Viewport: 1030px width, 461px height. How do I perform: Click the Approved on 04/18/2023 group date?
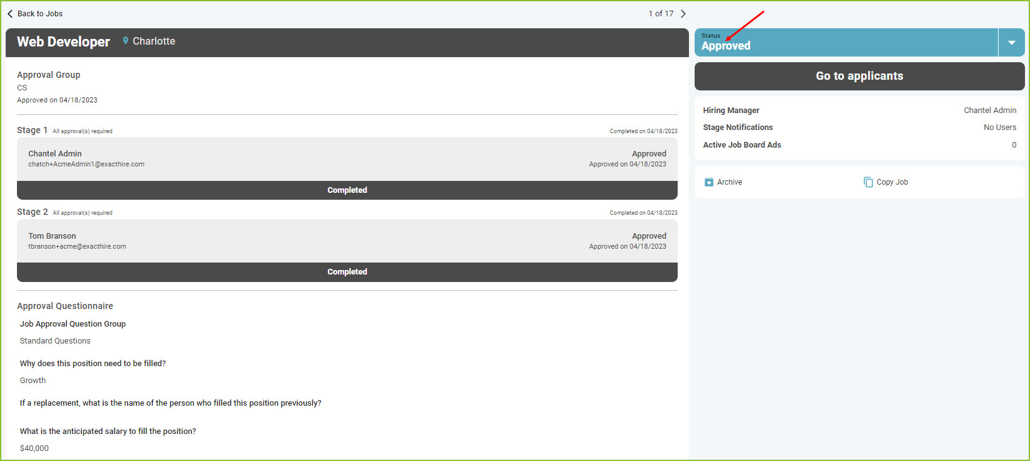click(x=57, y=100)
